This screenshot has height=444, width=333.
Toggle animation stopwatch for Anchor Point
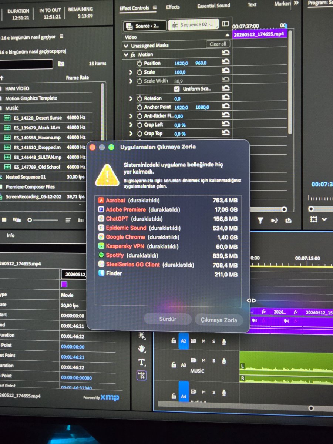tap(140, 107)
